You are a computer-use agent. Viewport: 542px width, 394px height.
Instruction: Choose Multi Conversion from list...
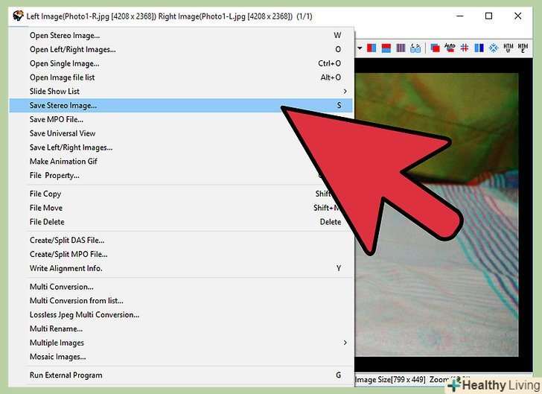181,301
